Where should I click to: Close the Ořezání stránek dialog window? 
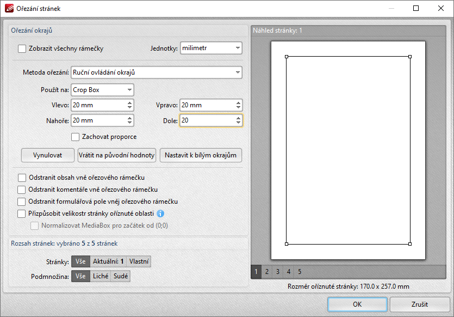tap(441, 8)
